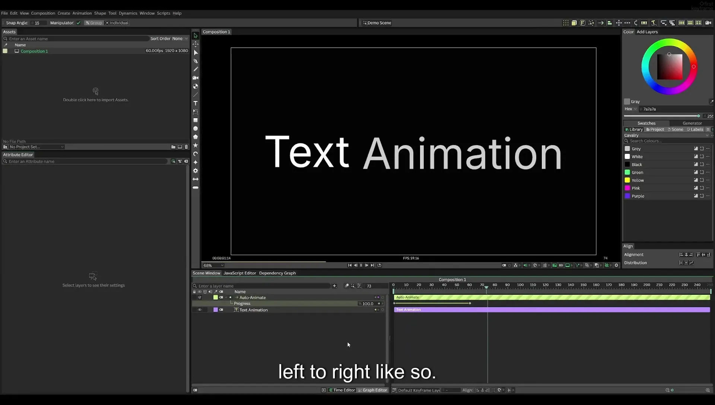
Task: Switch manipulator mode to Individual
Action: [x=117, y=23]
